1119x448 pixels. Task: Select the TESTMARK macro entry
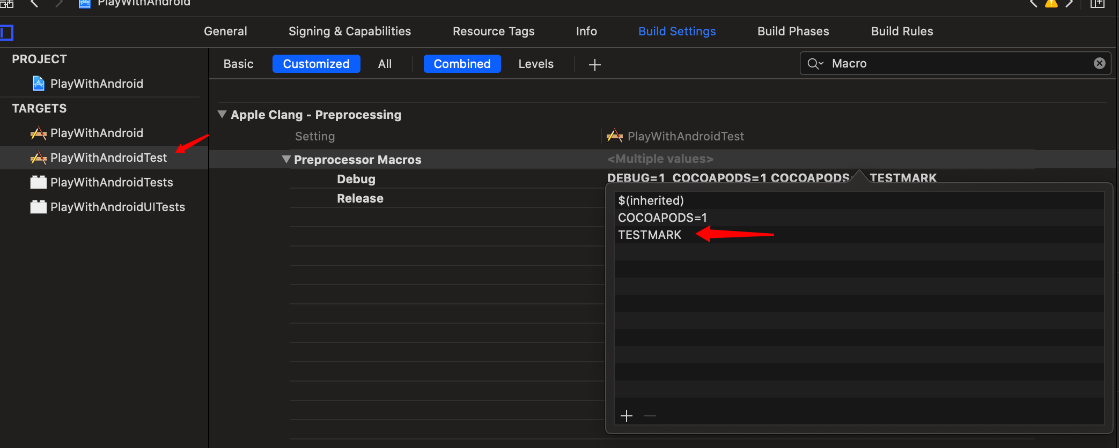click(x=859, y=235)
